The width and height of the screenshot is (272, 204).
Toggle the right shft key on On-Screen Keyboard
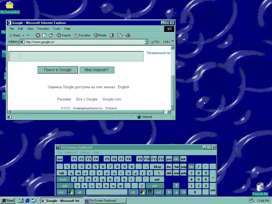[x=155, y=186]
